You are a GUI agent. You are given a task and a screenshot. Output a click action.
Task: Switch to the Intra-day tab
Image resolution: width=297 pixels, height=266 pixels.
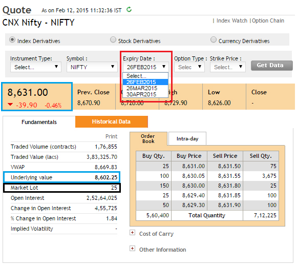pos(187,138)
